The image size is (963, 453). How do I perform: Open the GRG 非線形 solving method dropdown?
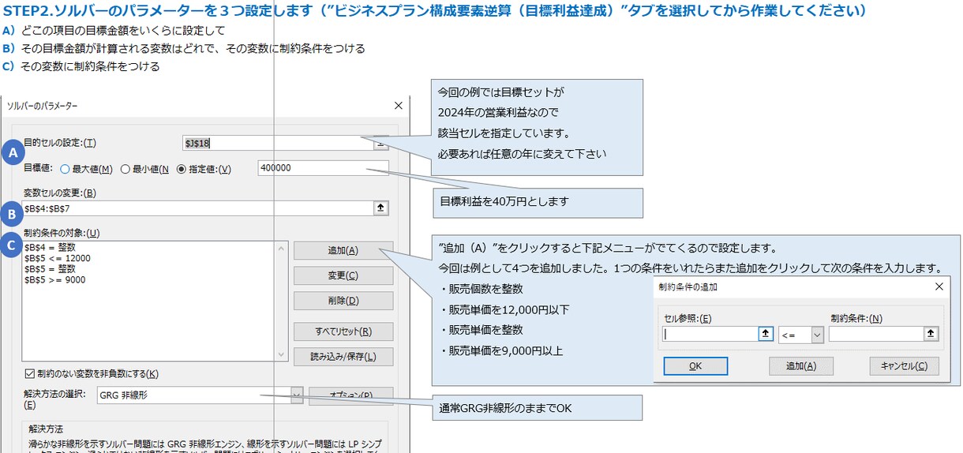(297, 395)
